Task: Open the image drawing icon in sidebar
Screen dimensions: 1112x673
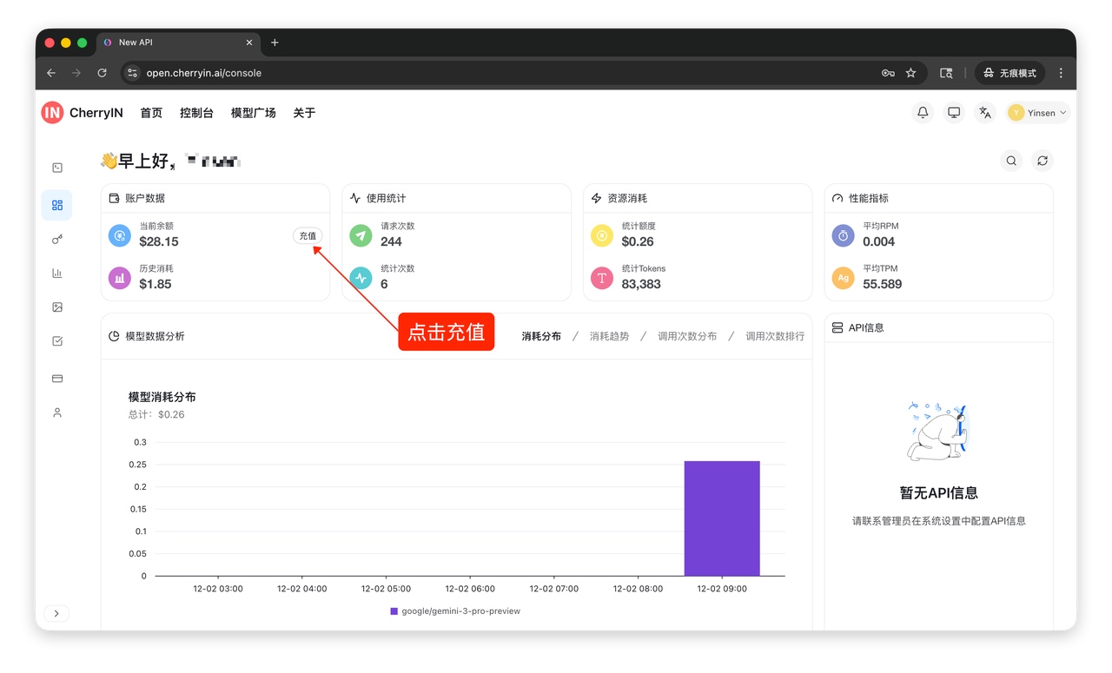Action: pos(57,307)
